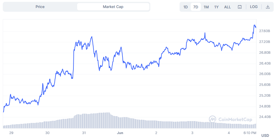Switch to the Price tab

click(40, 7)
